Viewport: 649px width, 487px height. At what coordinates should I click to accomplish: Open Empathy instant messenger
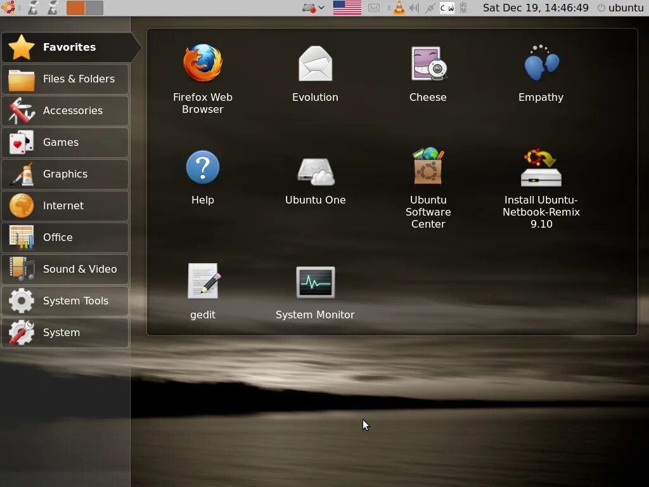541,74
